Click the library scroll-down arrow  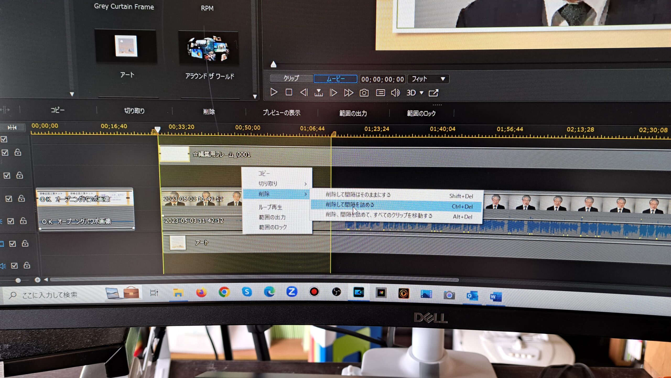click(x=255, y=97)
